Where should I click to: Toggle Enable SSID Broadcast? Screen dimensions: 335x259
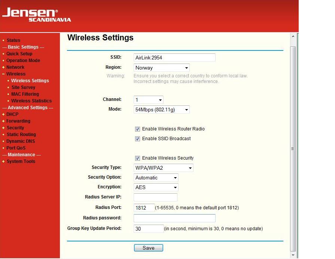[137, 139]
